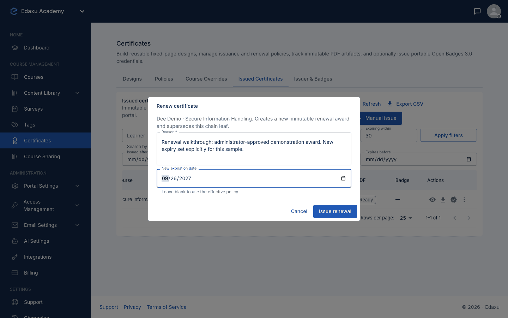Open the row's more actions menu
Screen dimensions: 508x318
pyautogui.click(x=464, y=200)
